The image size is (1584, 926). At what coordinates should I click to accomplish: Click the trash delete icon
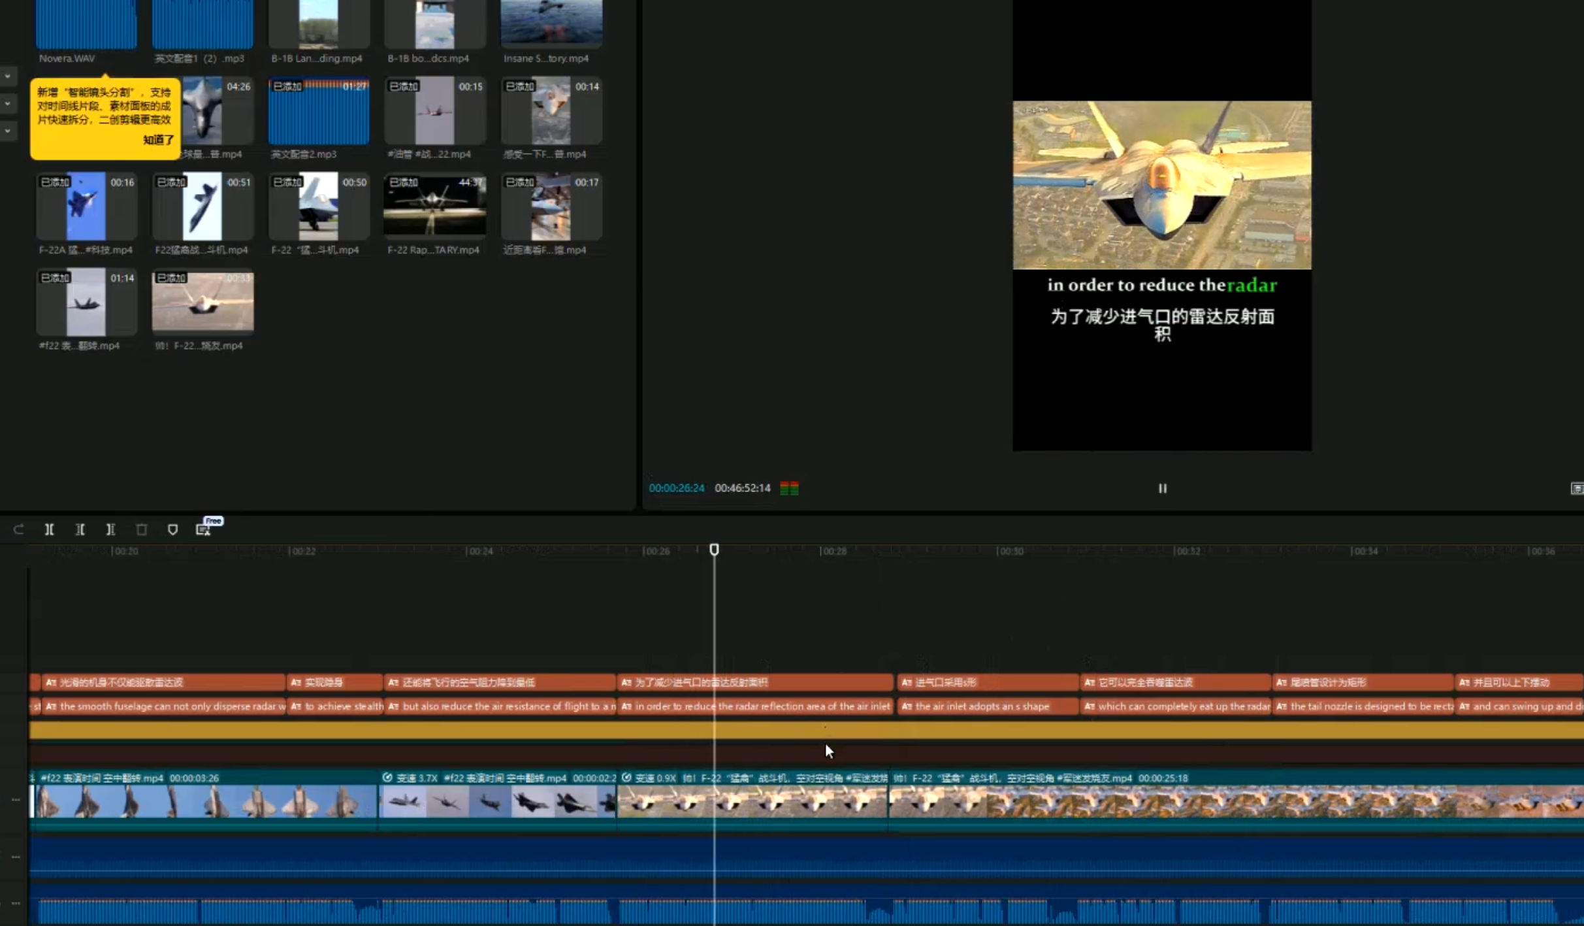click(141, 529)
